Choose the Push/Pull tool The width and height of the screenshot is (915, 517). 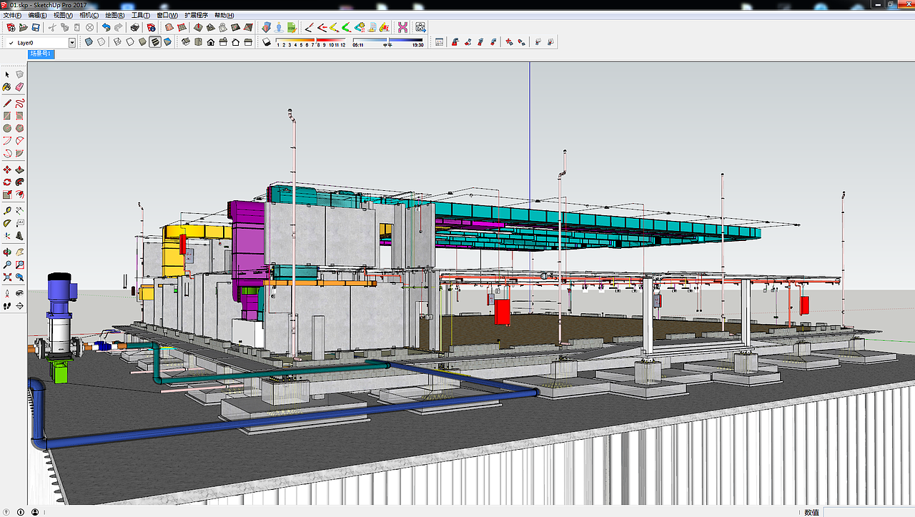tap(20, 169)
